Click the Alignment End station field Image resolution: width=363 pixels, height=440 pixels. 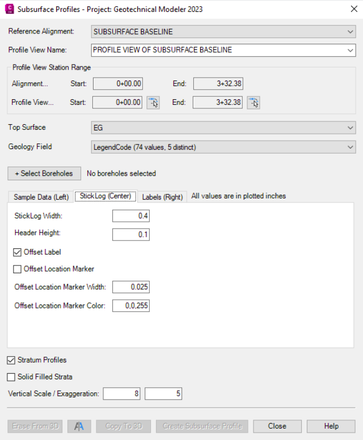point(218,83)
